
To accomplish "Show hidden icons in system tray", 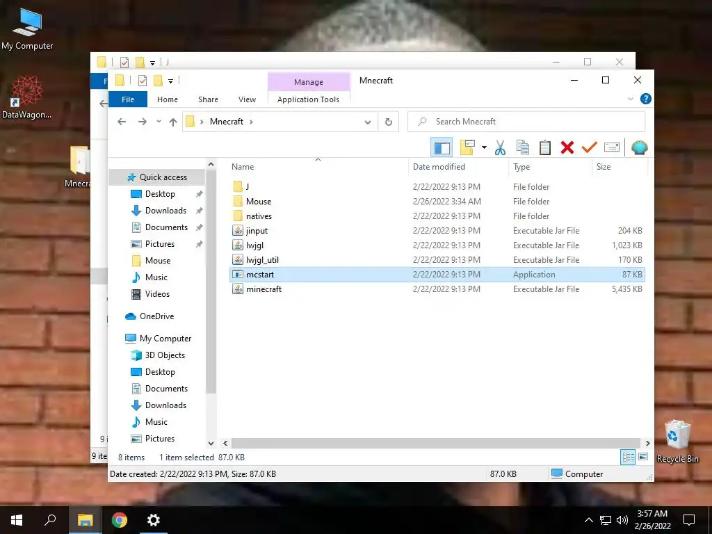I will tap(588, 520).
